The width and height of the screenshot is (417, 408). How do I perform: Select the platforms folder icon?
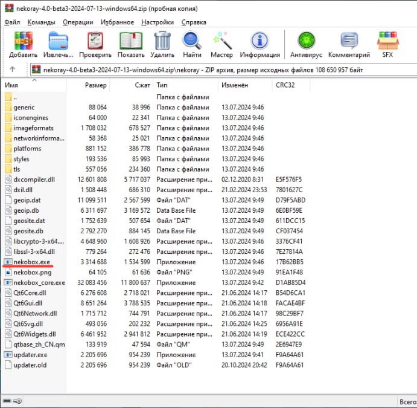pyautogui.click(x=8, y=149)
